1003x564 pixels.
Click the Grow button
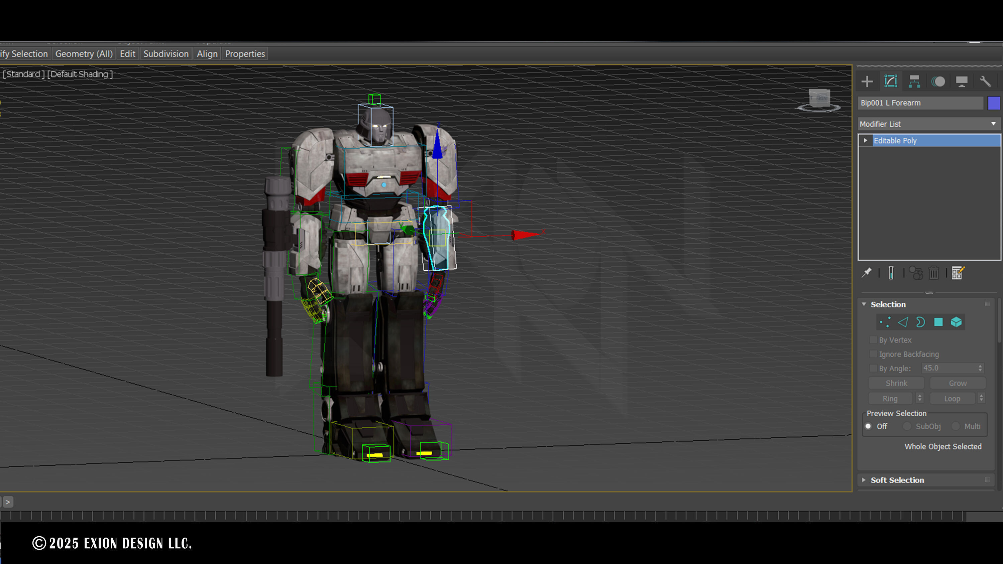(x=958, y=383)
